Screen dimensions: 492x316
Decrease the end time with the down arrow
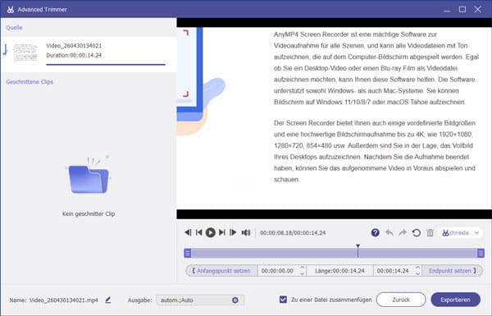[x=417, y=273]
